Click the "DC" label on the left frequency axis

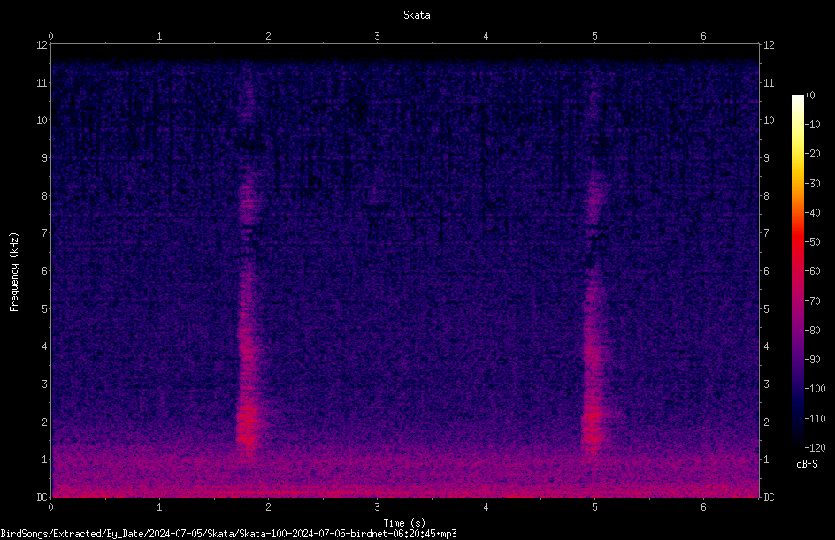[x=42, y=498]
